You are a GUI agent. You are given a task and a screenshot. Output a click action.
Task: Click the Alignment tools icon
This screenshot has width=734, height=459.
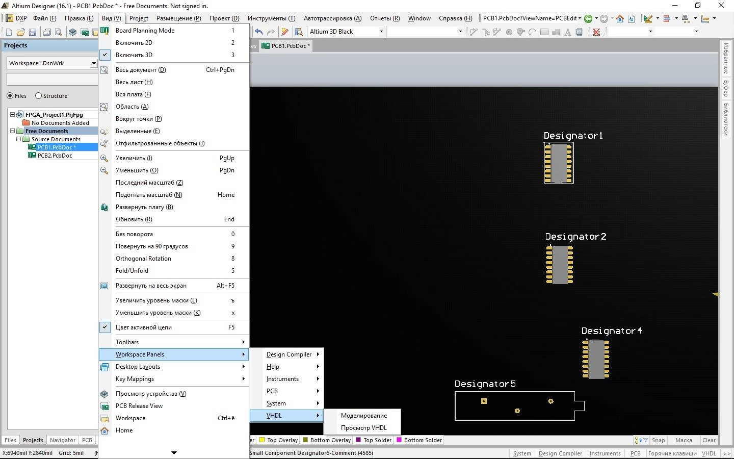[x=666, y=18]
